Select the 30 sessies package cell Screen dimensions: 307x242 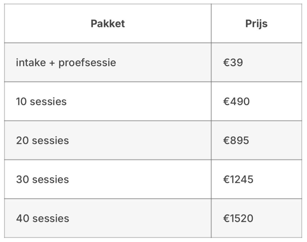click(42, 180)
